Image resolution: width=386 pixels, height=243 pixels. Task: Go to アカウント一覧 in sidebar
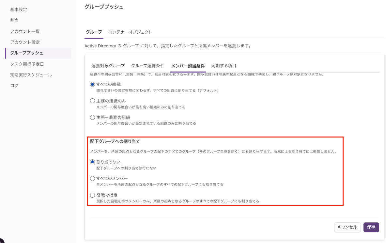[x=25, y=31]
